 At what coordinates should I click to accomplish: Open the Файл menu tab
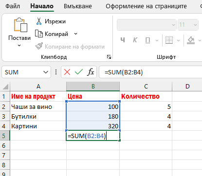[x=13, y=6]
